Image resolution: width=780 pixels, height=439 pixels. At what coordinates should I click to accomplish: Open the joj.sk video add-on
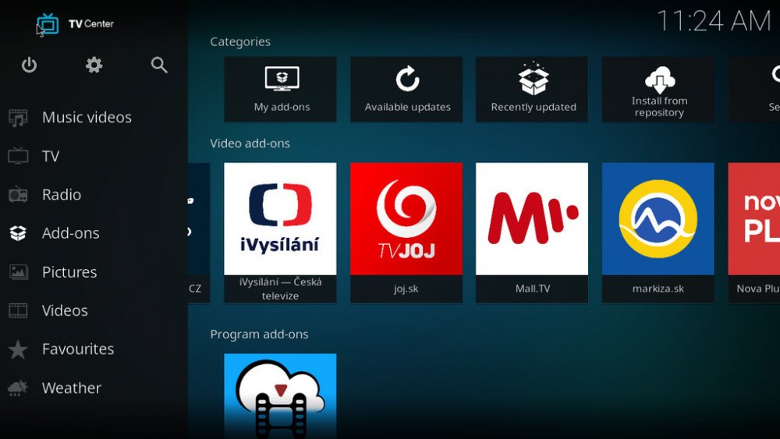[x=406, y=231]
